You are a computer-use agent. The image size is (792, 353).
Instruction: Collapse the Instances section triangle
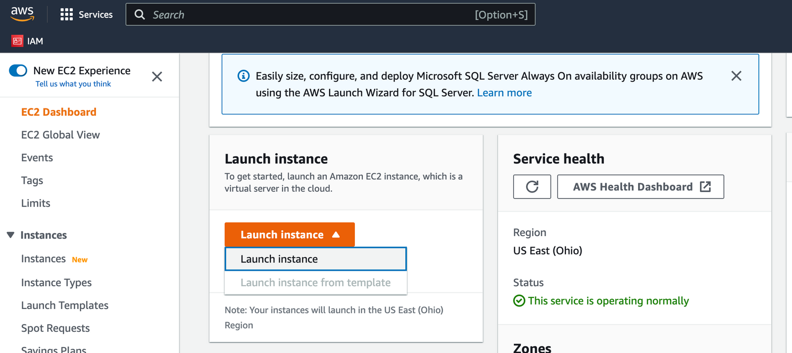coord(10,235)
